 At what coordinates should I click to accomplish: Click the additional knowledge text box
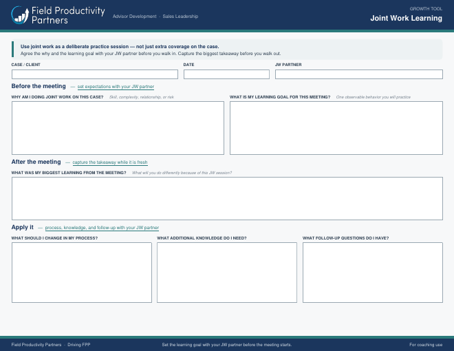pyautogui.click(x=227, y=273)
